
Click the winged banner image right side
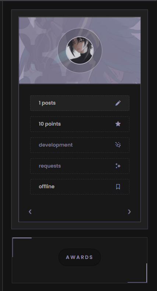point(121,50)
